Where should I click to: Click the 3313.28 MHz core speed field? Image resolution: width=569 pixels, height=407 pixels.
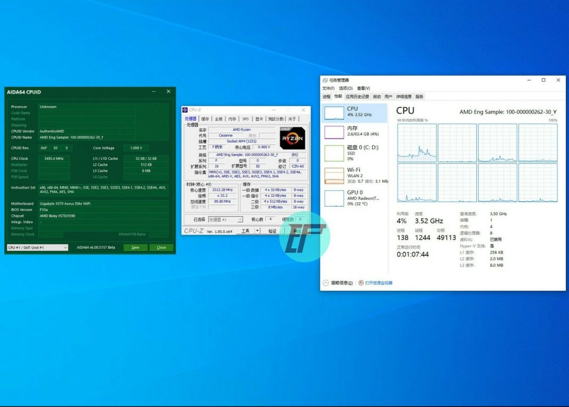point(223,190)
